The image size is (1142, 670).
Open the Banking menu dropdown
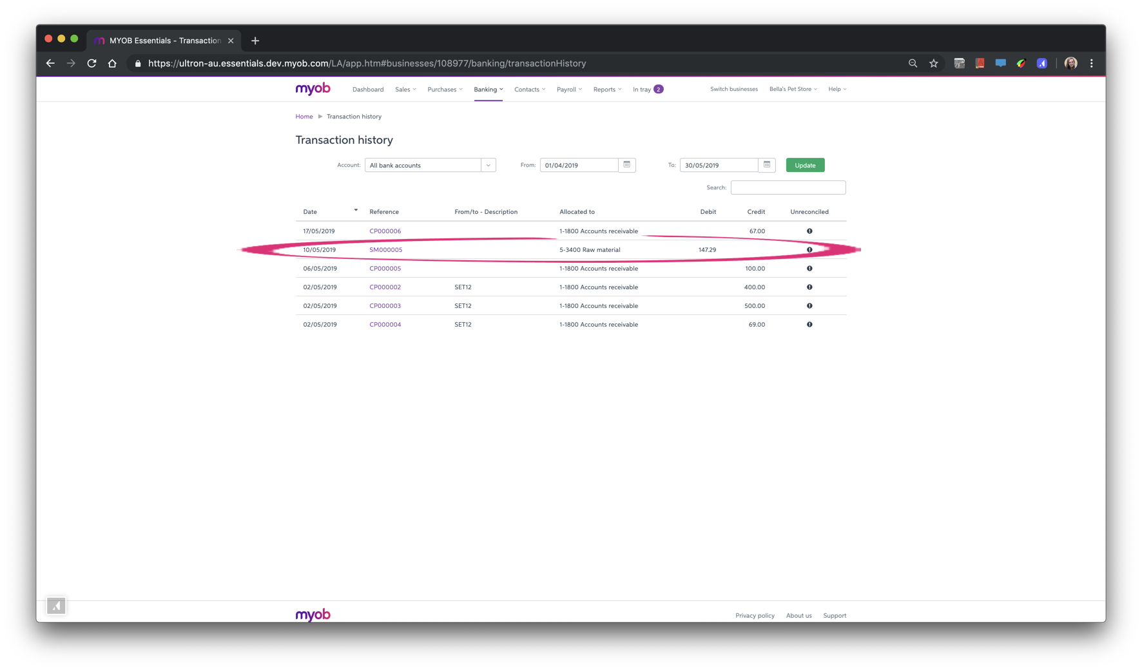(x=488, y=90)
